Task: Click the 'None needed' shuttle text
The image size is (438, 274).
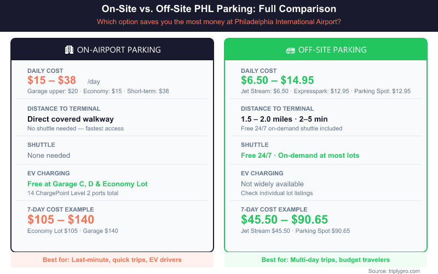Action: (49, 155)
